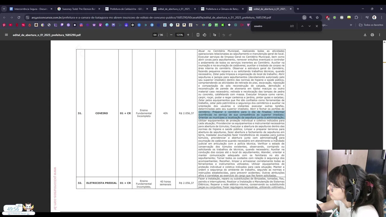Zoom out the PDF with minus button
386x217 pixels.
click(171, 35)
